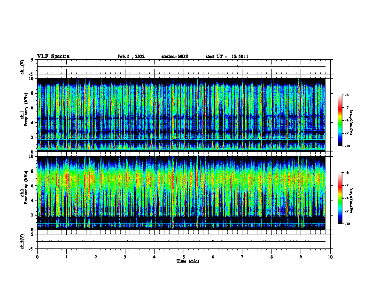
Task: Click the "-10" tick on ch.2 colorbar
Action: pos(347,224)
